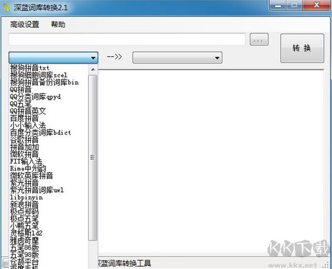332x269 pixels.
Task: Select Rime中州韵 option
Action: pyautogui.click(x=28, y=169)
